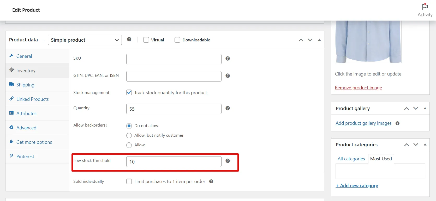This screenshot has height=201, width=436.
Task: Click 'Click the image to edit or update' text
Action: pos(368,74)
